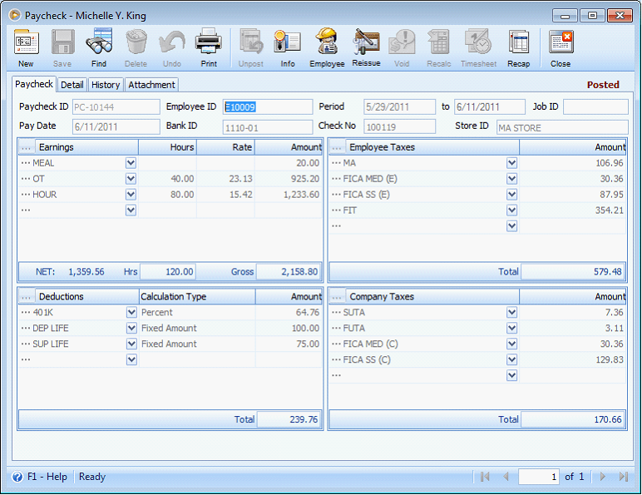Click the ellipsis beside MEAL row

26,163
